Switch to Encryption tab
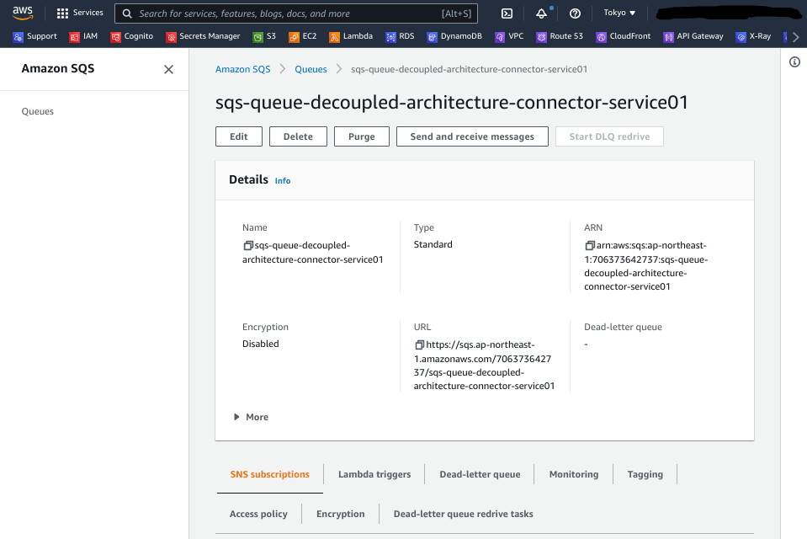 pyautogui.click(x=340, y=514)
